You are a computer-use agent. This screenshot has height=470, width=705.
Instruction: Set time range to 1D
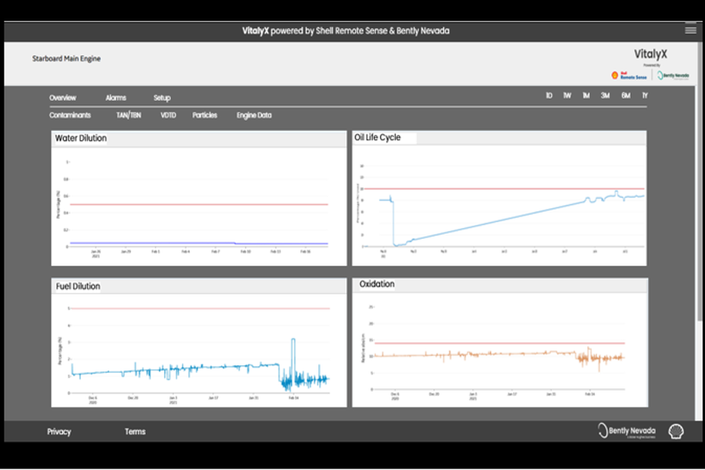click(549, 96)
